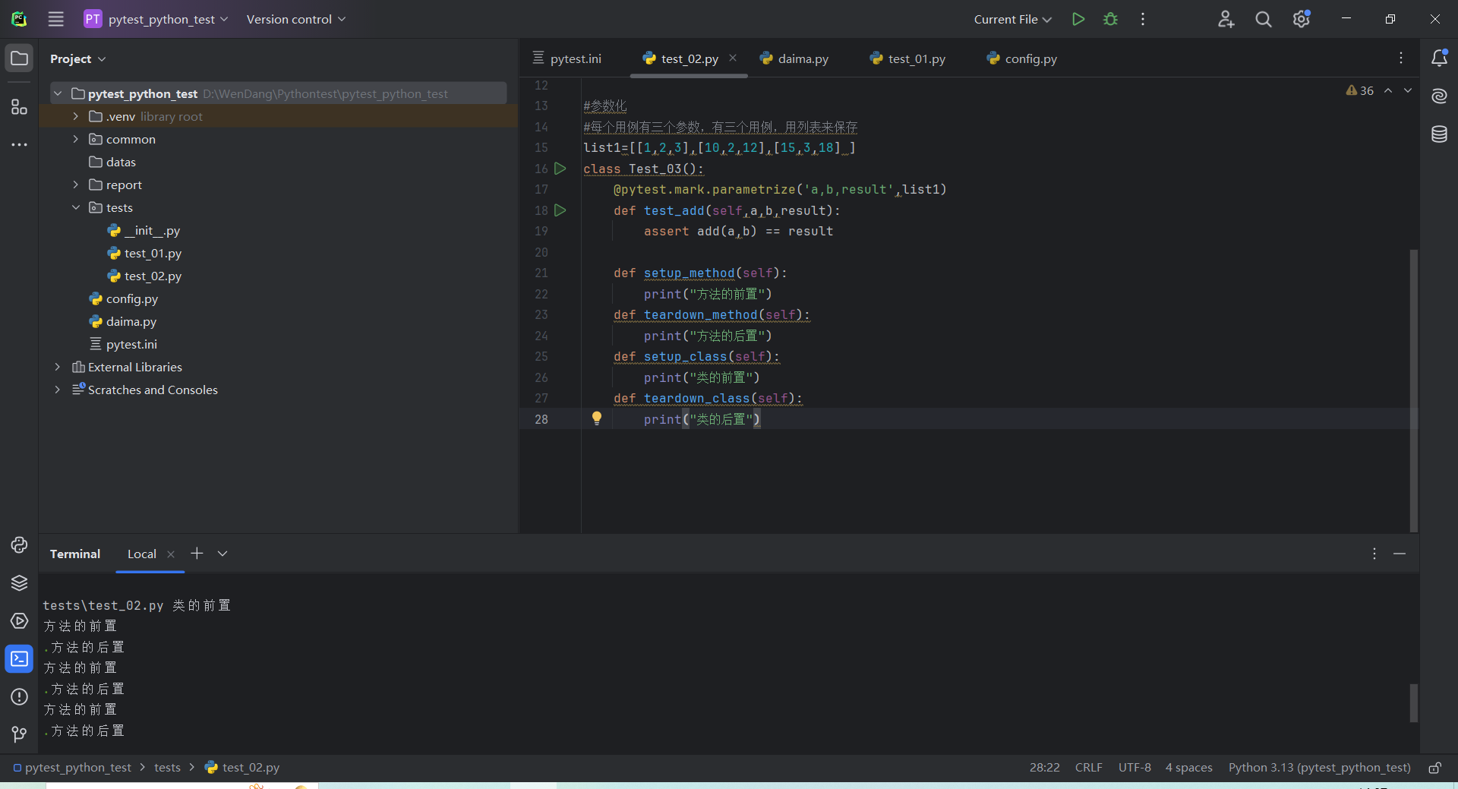Open AI Assistant spiral icon
The image size is (1458, 789).
tap(1439, 96)
